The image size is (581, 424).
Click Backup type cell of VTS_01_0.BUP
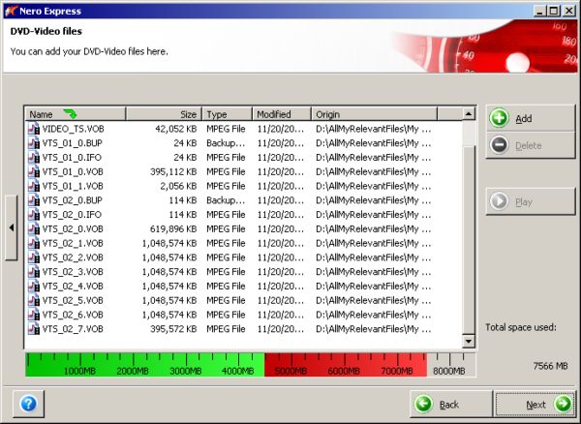click(x=226, y=143)
